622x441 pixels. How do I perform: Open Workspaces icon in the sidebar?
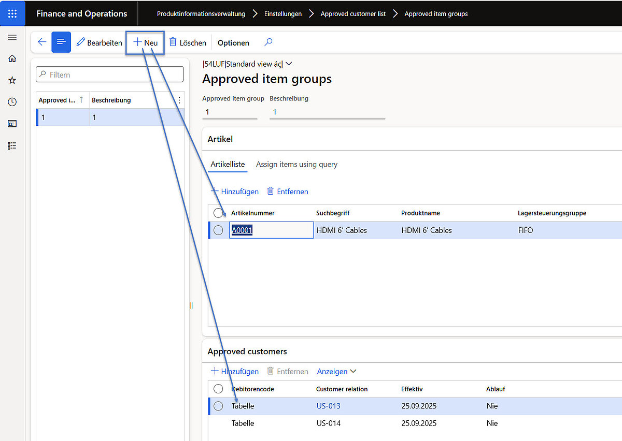pos(12,124)
